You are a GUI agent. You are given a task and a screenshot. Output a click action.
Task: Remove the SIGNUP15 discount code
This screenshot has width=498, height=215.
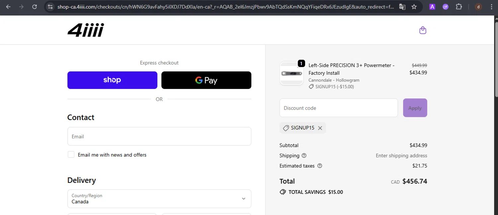pyautogui.click(x=320, y=128)
